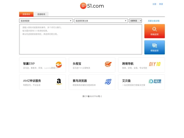
Task: Click the 精确搜索 exact search button
Action: pyautogui.click(x=155, y=31)
